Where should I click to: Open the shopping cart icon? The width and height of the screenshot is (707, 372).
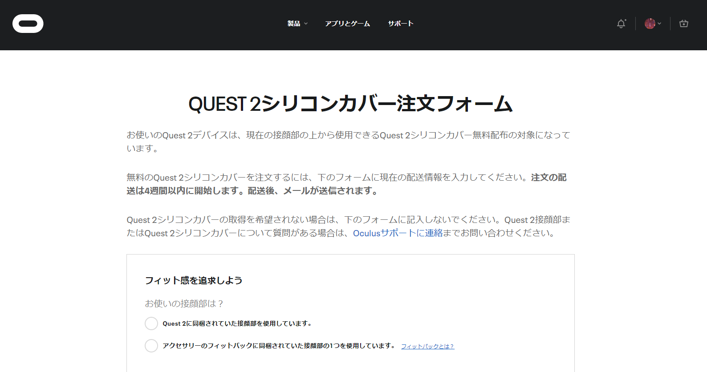(684, 24)
